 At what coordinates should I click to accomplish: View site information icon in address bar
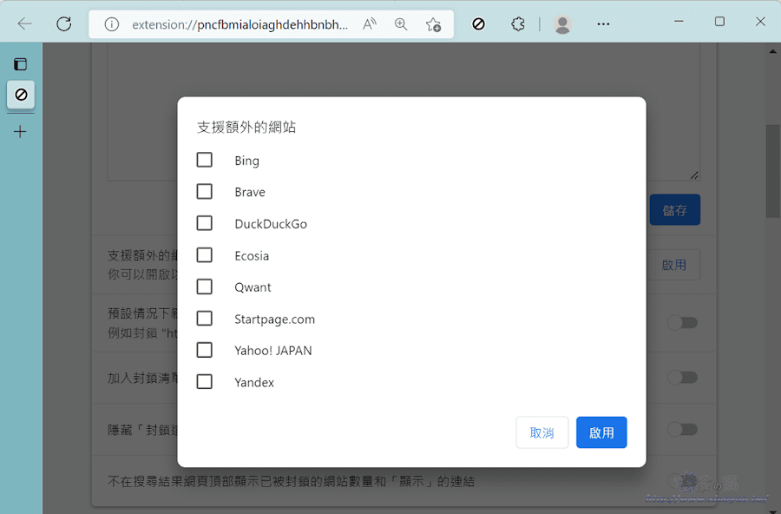tap(112, 24)
